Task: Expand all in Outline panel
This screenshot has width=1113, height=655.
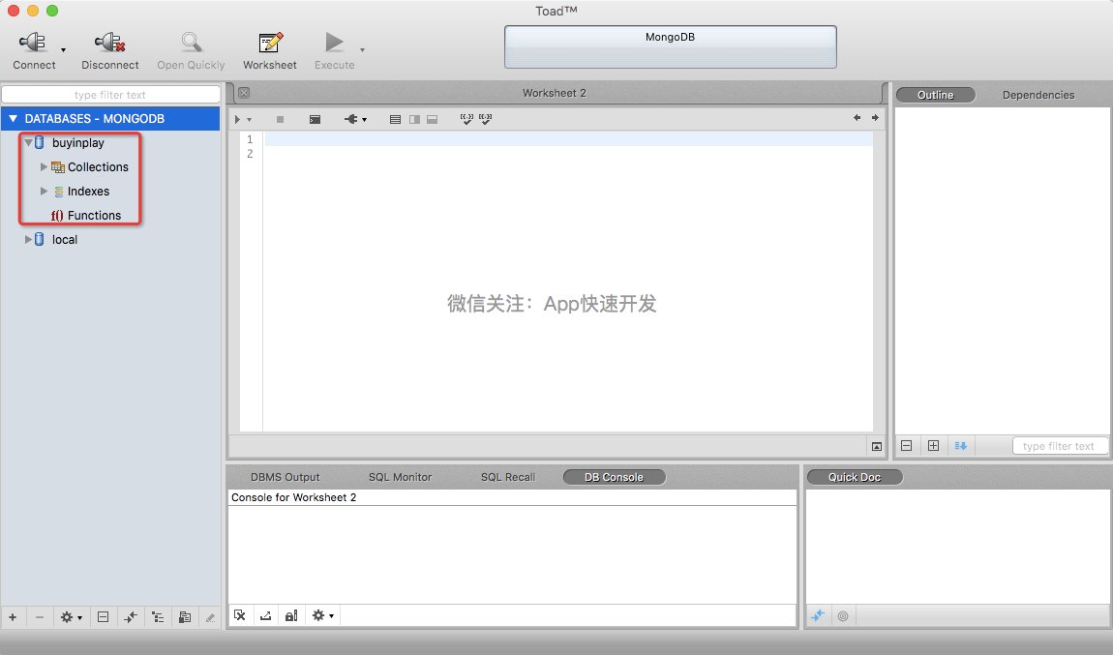Action: pos(933,446)
